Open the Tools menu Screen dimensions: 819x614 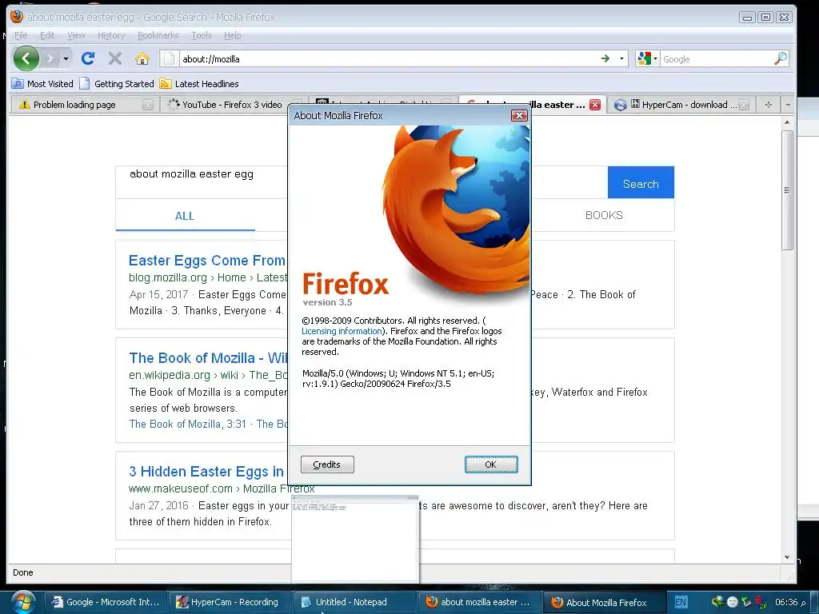(x=201, y=35)
